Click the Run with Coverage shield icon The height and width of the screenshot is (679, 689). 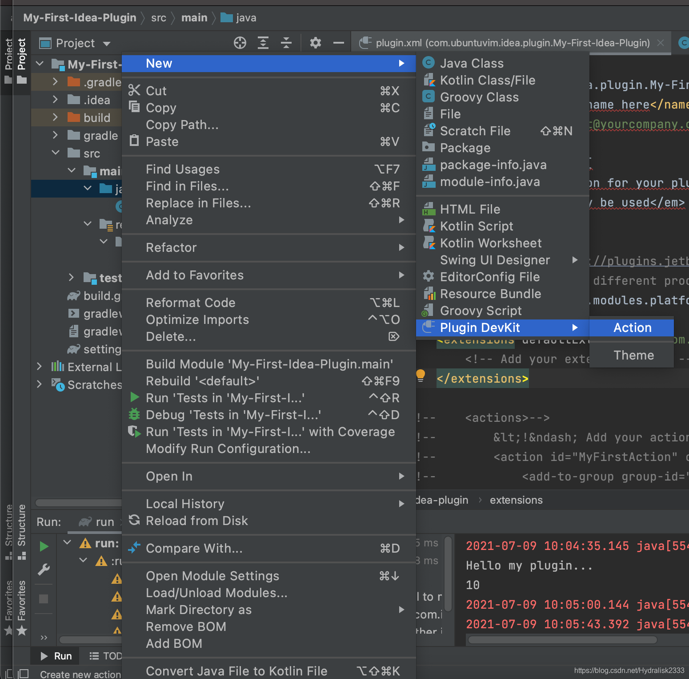(134, 431)
